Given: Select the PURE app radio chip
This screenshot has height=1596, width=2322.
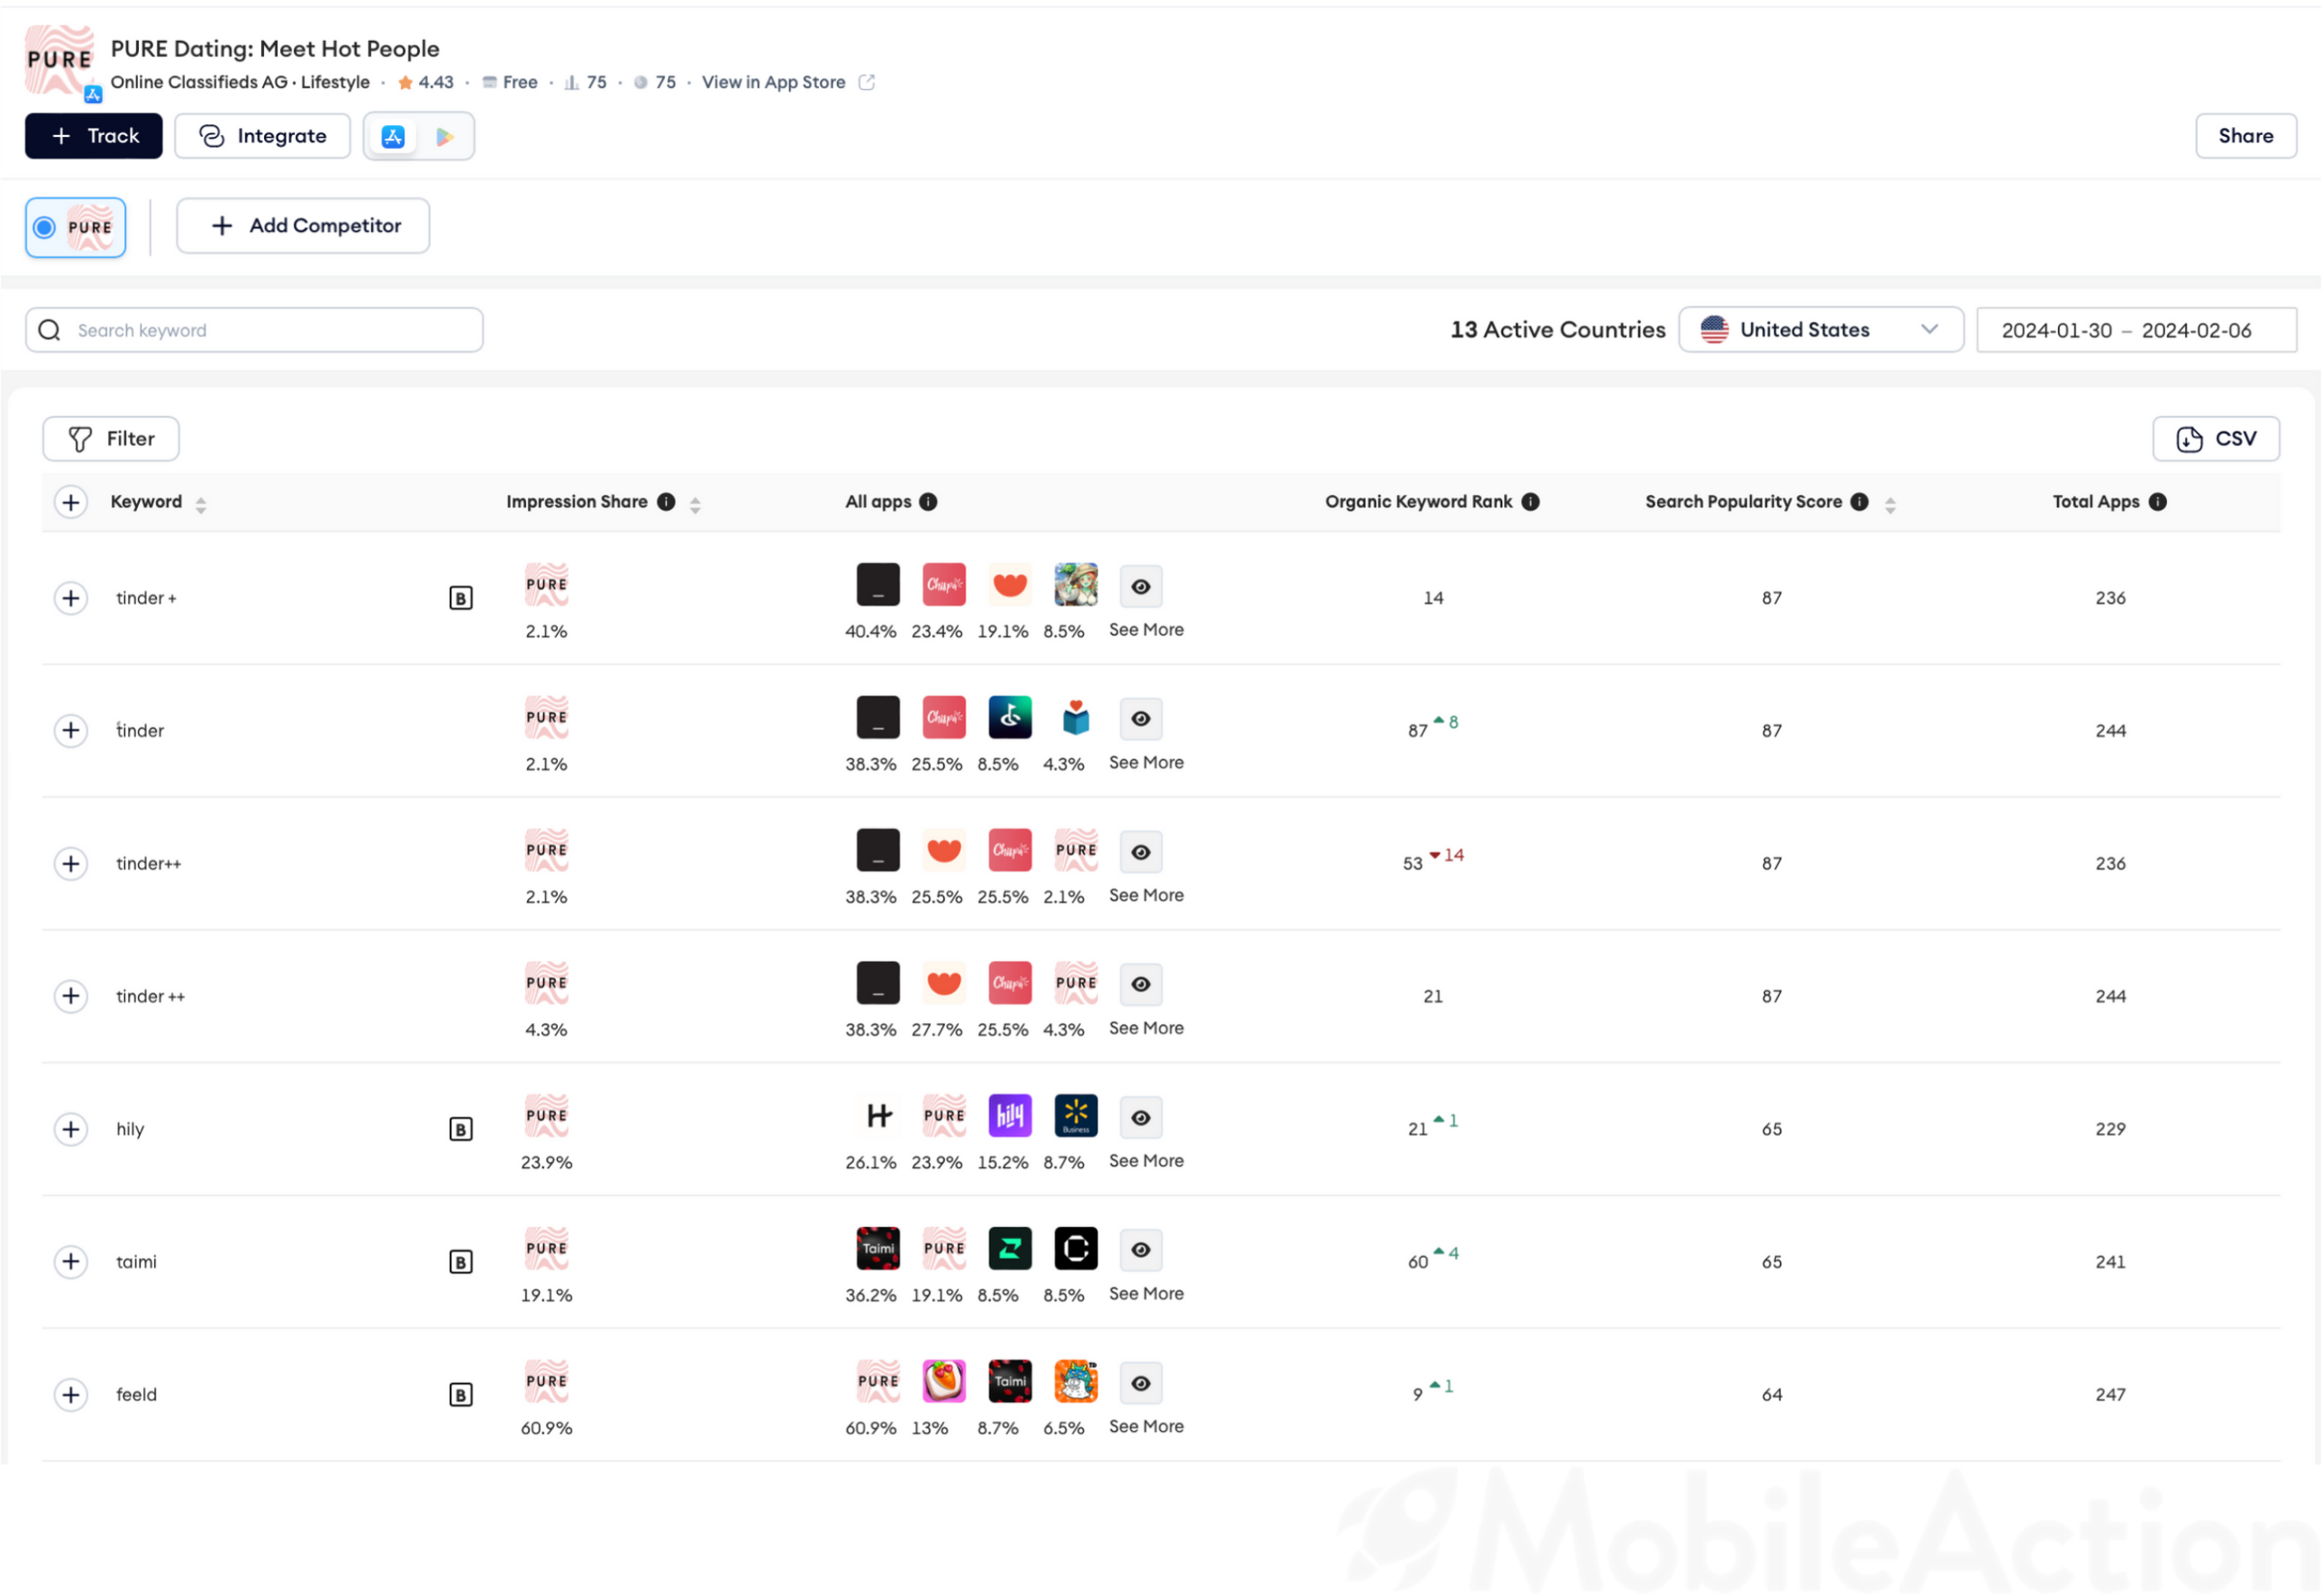Looking at the screenshot, I should pyautogui.click(x=76, y=227).
